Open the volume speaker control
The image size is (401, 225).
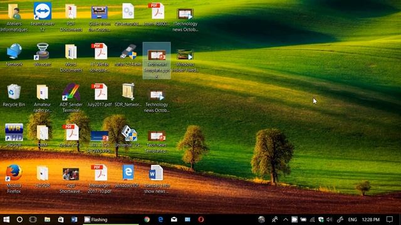[330, 219]
